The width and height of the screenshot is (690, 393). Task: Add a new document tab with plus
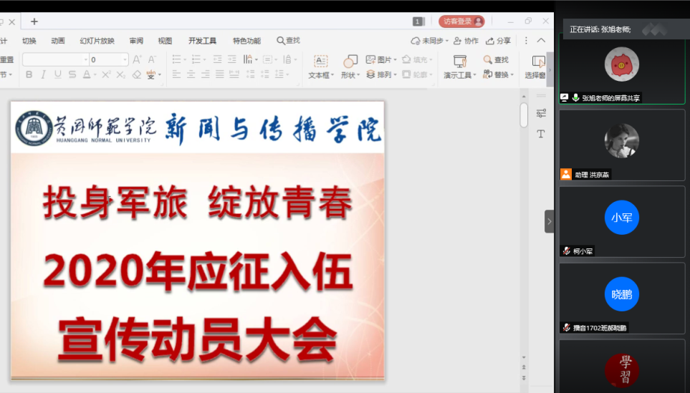point(34,21)
